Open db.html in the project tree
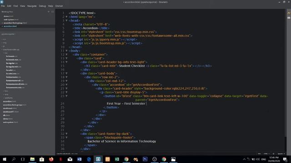 [x=6, y=115]
